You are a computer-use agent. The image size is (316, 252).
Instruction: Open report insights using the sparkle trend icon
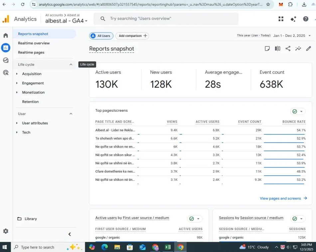[298, 49]
